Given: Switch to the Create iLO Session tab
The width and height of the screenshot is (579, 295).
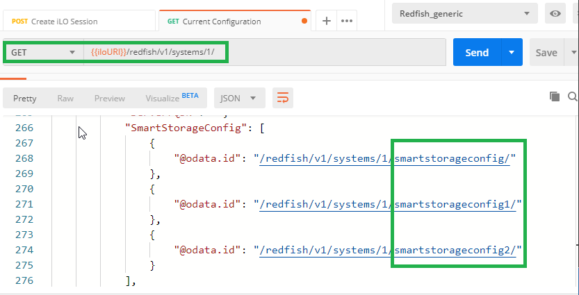Looking at the screenshot, I should point(79,21).
